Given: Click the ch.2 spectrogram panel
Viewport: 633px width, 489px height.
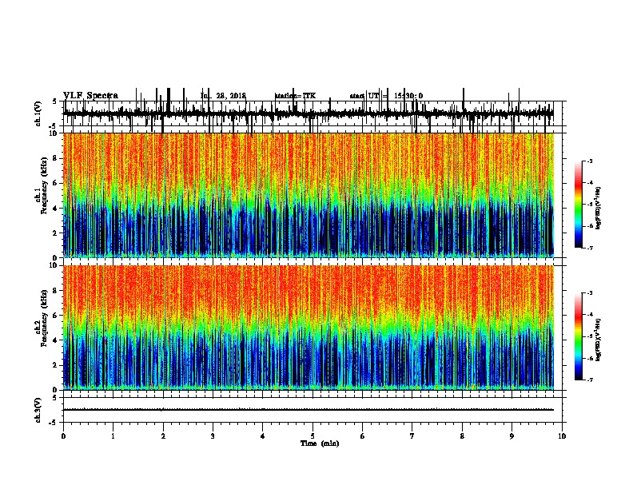Looking at the screenshot, I should (309, 328).
